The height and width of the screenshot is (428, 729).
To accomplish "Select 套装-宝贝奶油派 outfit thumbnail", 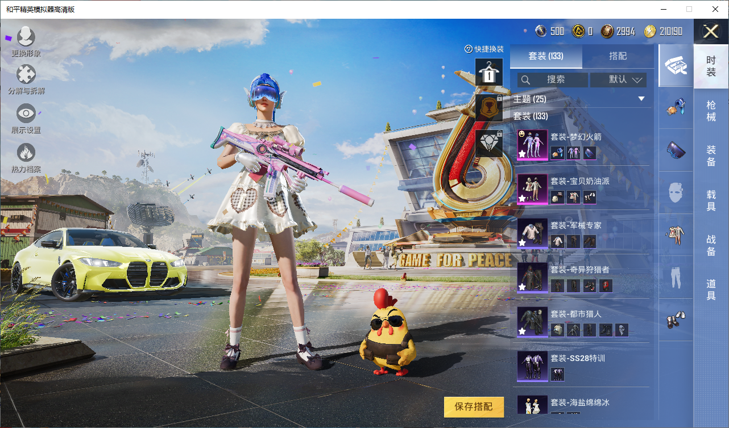I will (532, 188).
